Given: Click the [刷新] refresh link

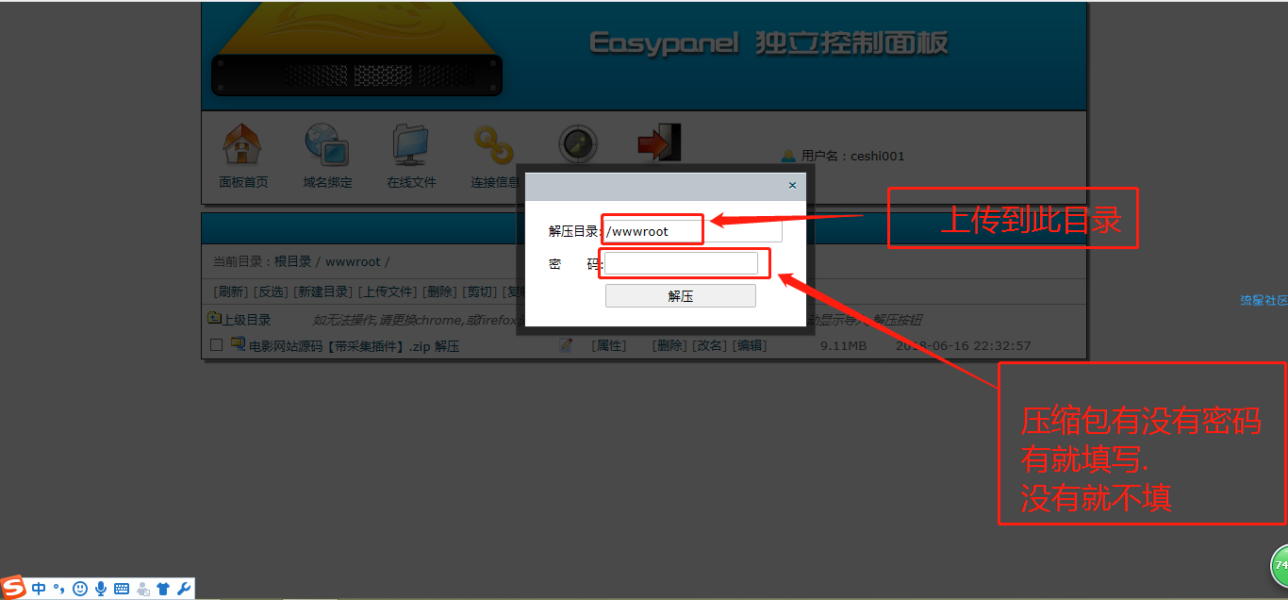Looking at the screenshot, I should coord(231,292).
